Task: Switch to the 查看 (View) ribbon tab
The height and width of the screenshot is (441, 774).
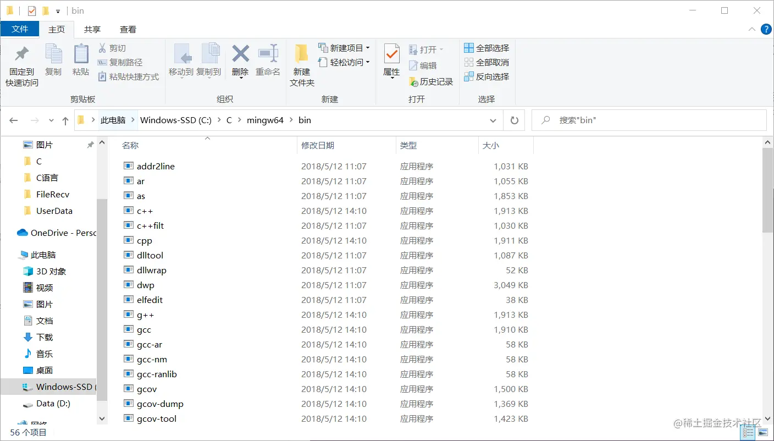Action: [128, 30]
